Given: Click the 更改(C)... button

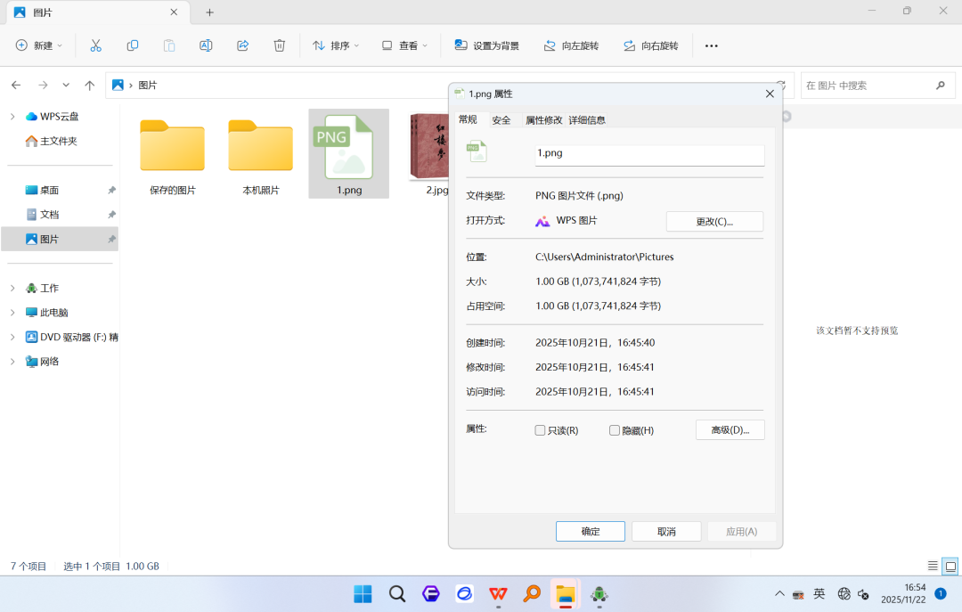Looking at the screenshot, I should coord(714,222).
